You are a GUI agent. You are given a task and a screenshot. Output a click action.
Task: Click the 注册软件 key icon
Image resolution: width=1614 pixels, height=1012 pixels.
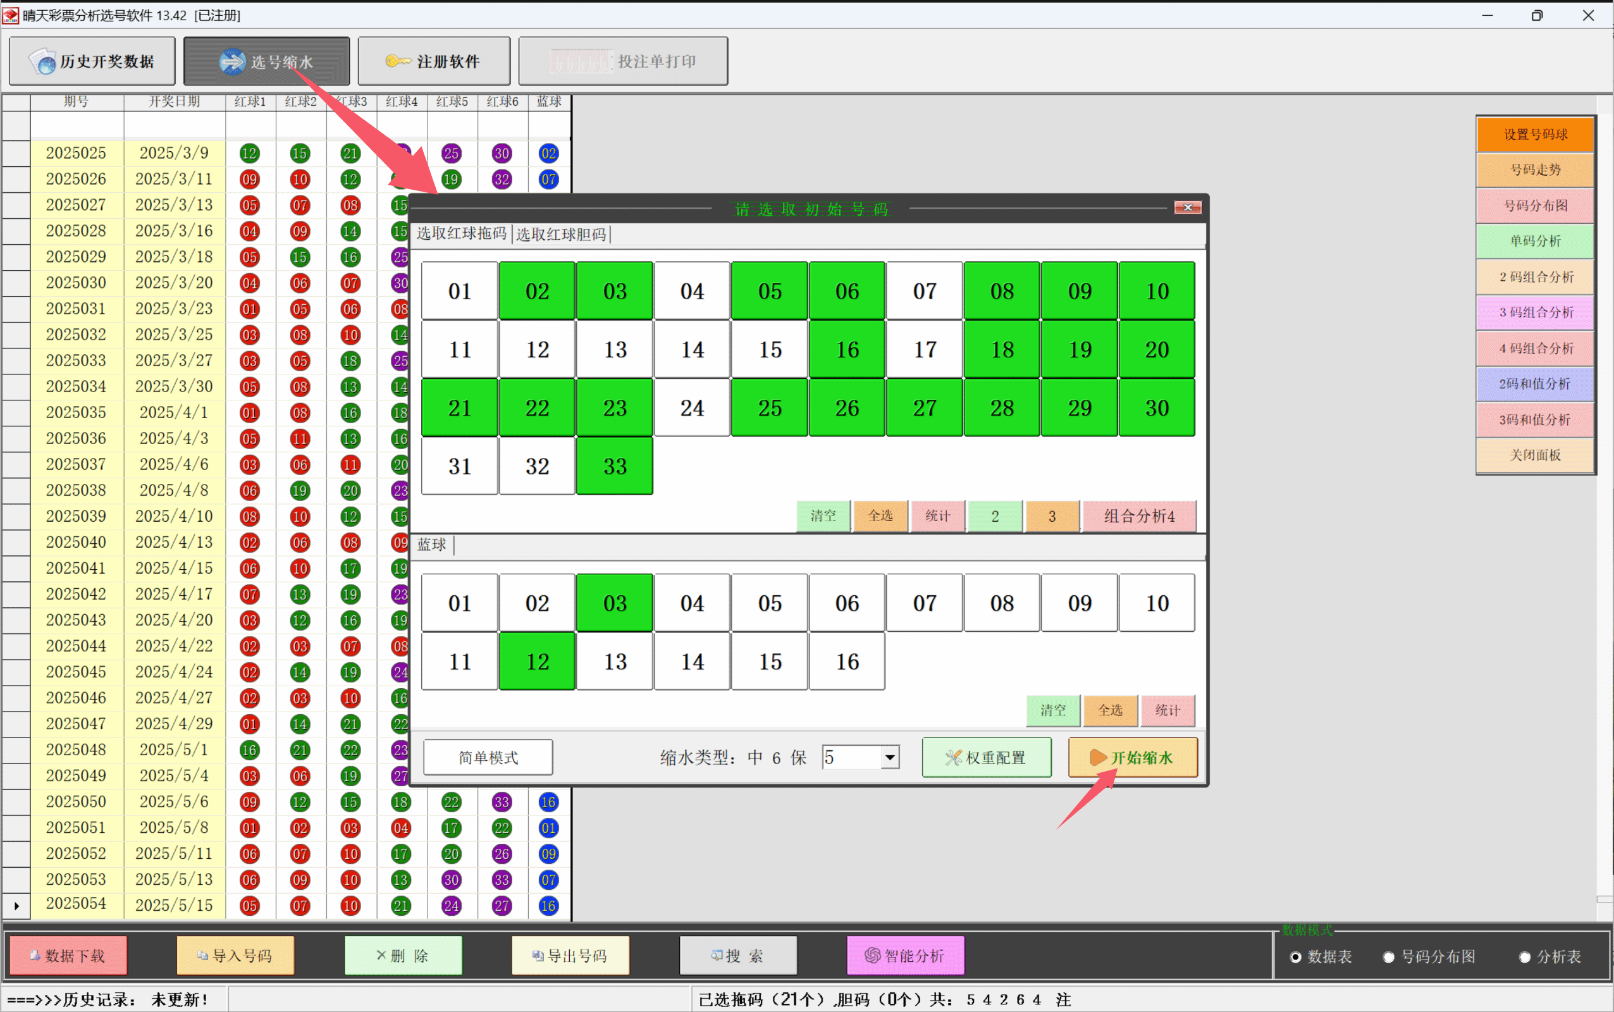coord(397,61)
